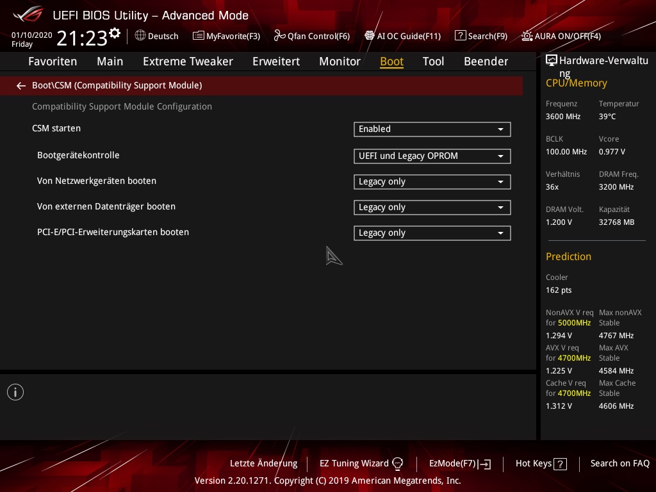The image size is (656, 492).
Task: Click the language globe icon
Action: tap(140, 36)
